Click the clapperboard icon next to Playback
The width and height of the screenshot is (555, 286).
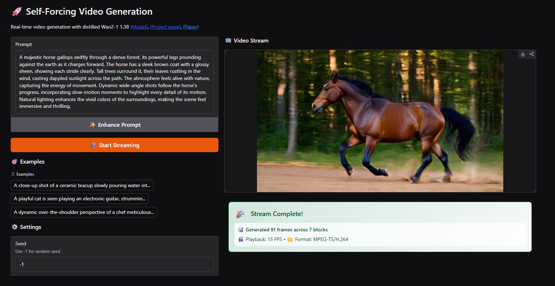pos(241,239)
